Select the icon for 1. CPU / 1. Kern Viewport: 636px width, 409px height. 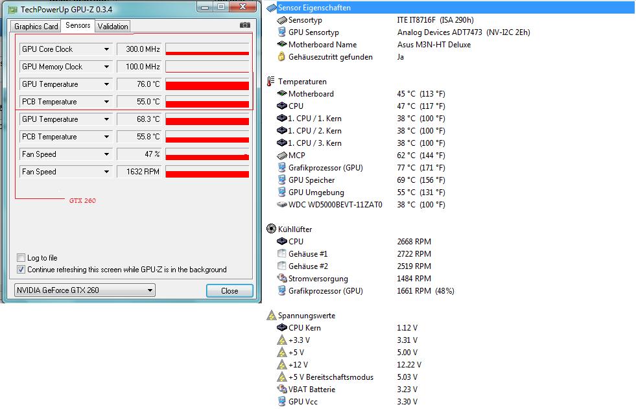[282, 119]
